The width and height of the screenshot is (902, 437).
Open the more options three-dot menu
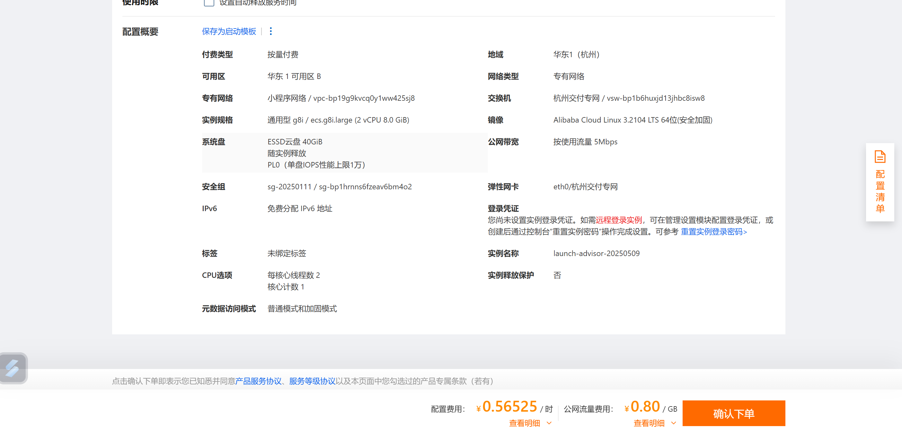tap(270, 31)
